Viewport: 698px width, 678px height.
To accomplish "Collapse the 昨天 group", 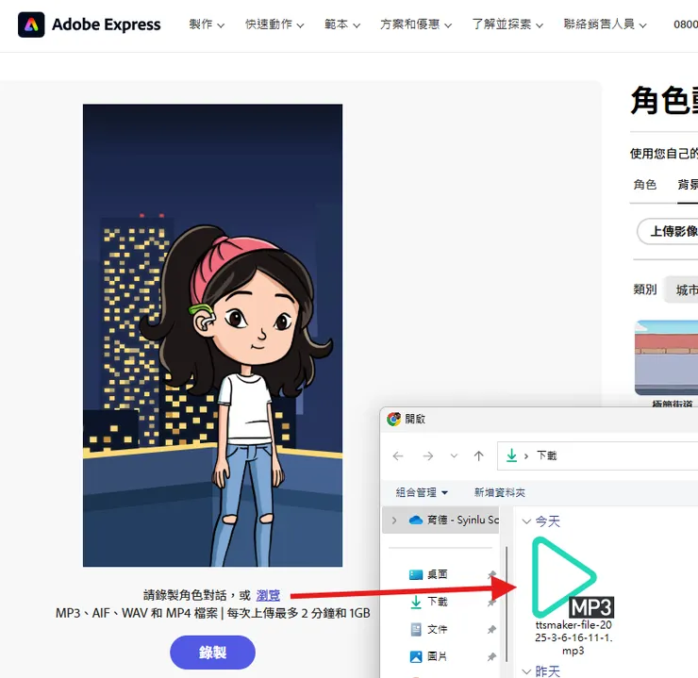I will click(526, 671).
